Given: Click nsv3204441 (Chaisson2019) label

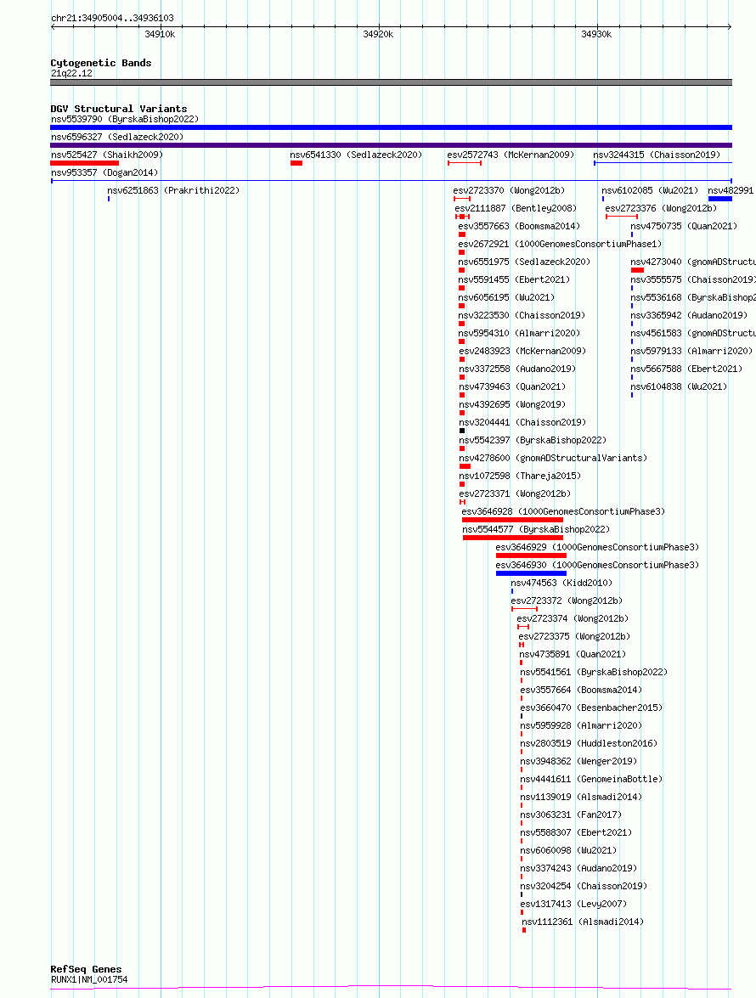Looking at the screenshot, I should click(x=522, y=422).
